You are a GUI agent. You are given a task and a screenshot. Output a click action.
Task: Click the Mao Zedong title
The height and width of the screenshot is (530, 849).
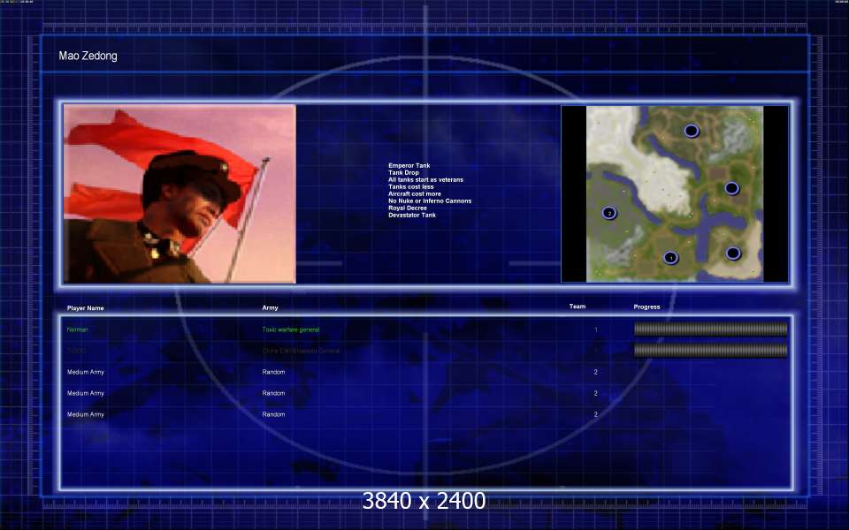(88, 56)
